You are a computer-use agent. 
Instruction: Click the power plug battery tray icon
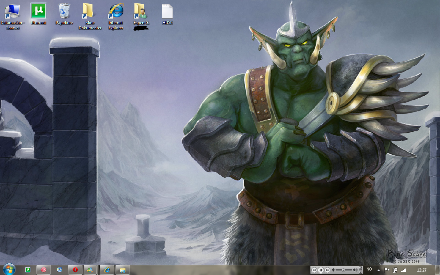coord(395,270)
